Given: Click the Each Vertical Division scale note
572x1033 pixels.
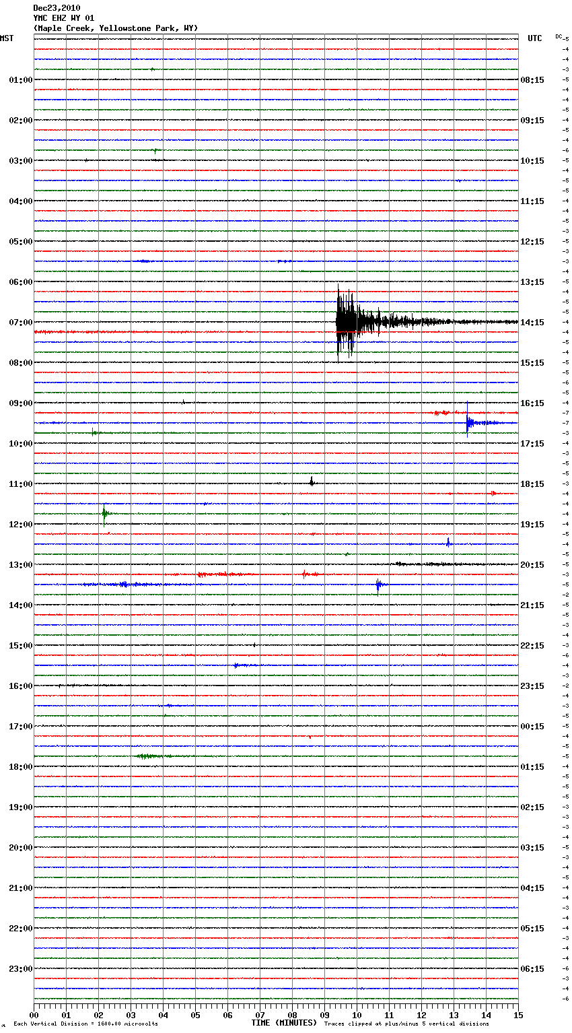Looking at the screenshot, I should tap(85, 1024).
